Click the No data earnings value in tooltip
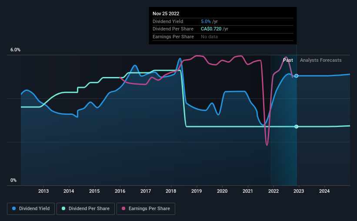Image resolution: width=357 pixels, height=221 pixels. click(209, 37)
